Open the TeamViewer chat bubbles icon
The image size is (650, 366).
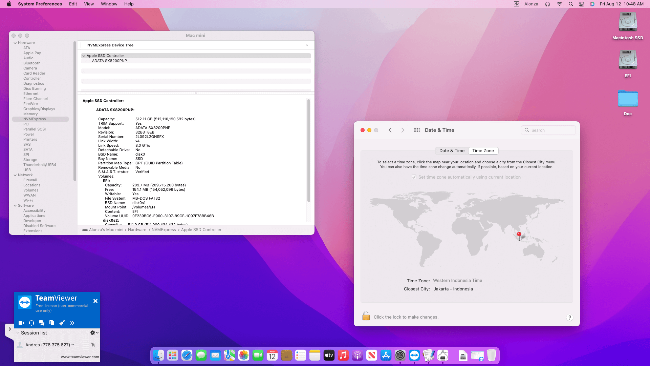click(x=42, y=323)
